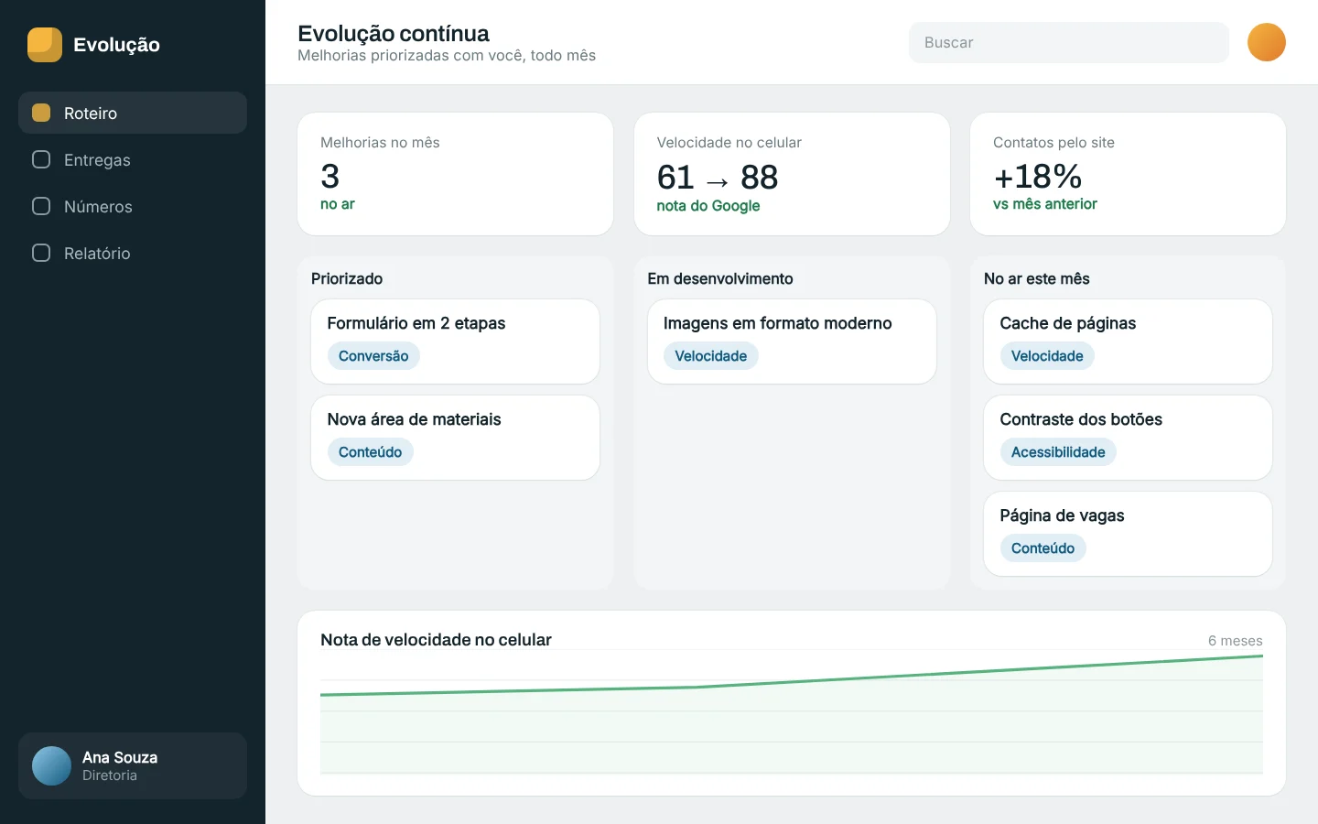Click the Em desenvolvimento column heading

pos(720,278)
